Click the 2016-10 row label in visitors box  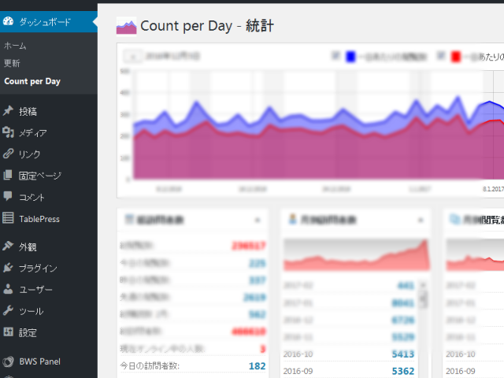click(x=298, y=354)
